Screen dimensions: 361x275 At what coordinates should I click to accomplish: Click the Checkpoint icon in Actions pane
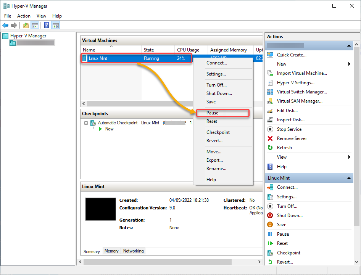tap(270, 253)
